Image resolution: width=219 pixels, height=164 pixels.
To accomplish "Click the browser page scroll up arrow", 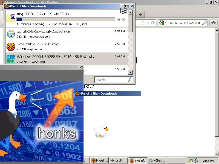I will 217,30.
